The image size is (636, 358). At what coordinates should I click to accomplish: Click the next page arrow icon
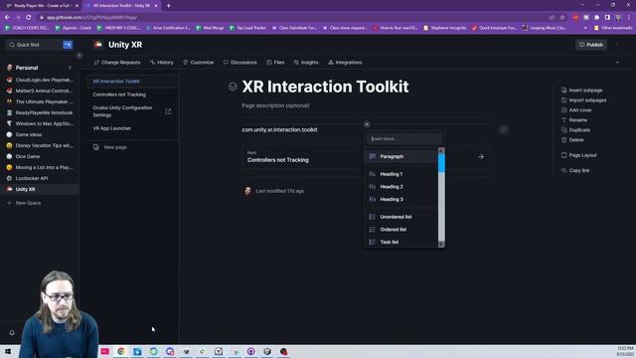click(x=481, y=157)
